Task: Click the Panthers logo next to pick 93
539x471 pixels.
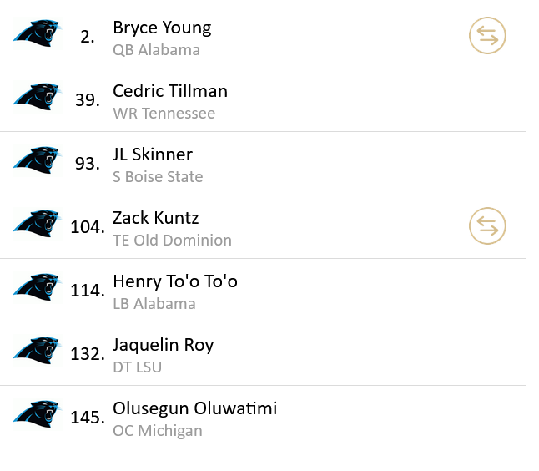Action: [37, 162]
